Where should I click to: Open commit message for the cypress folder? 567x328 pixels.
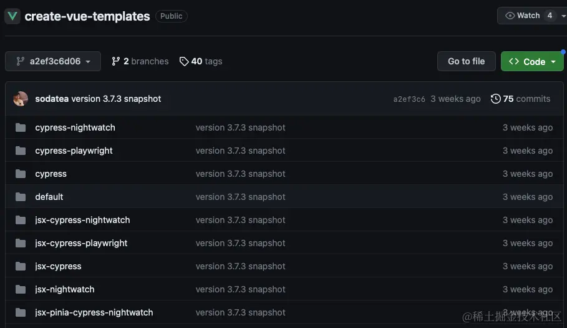point(241,174)
